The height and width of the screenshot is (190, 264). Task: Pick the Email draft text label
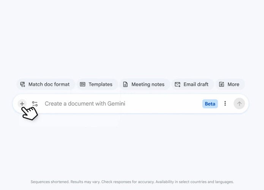click(196, 84)
